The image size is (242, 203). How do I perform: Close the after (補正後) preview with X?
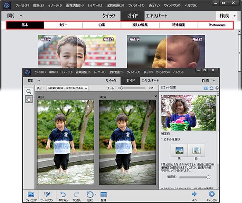(155, 96)
